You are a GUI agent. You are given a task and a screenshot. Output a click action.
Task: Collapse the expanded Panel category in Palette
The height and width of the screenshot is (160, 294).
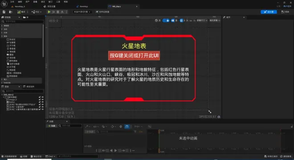click(x=2, y=36)
